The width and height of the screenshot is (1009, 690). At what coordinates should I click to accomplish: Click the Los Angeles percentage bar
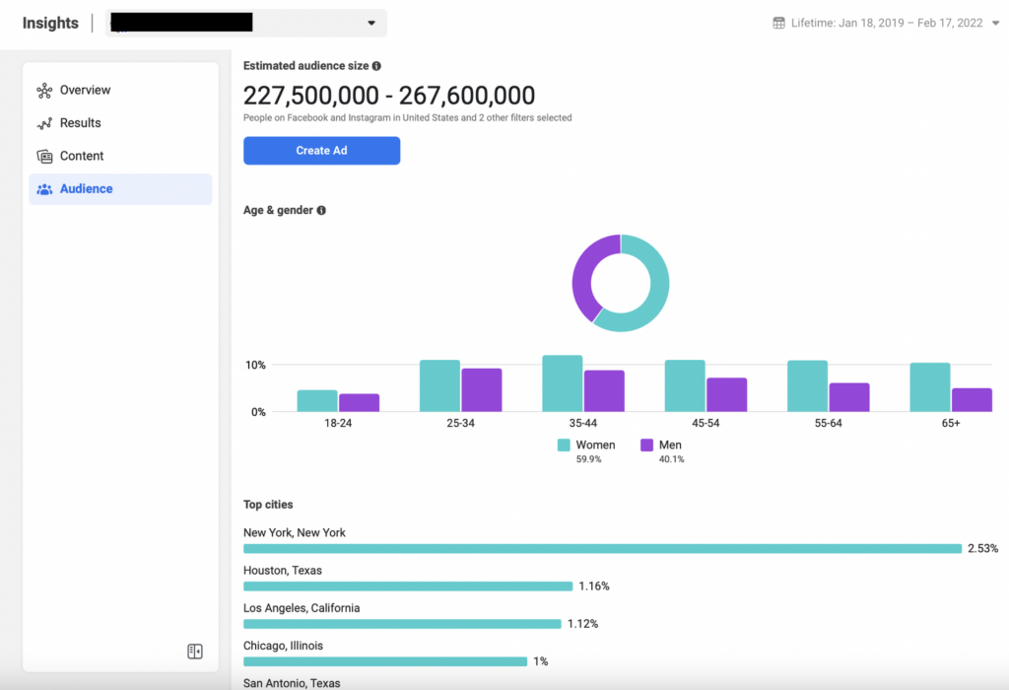[x=402, y=624]
